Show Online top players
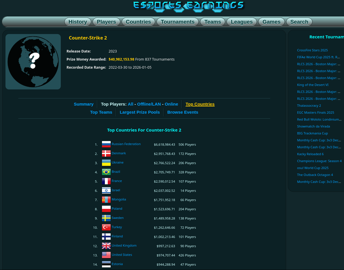This screenshot has height=270, width=344. coord(171,104)
